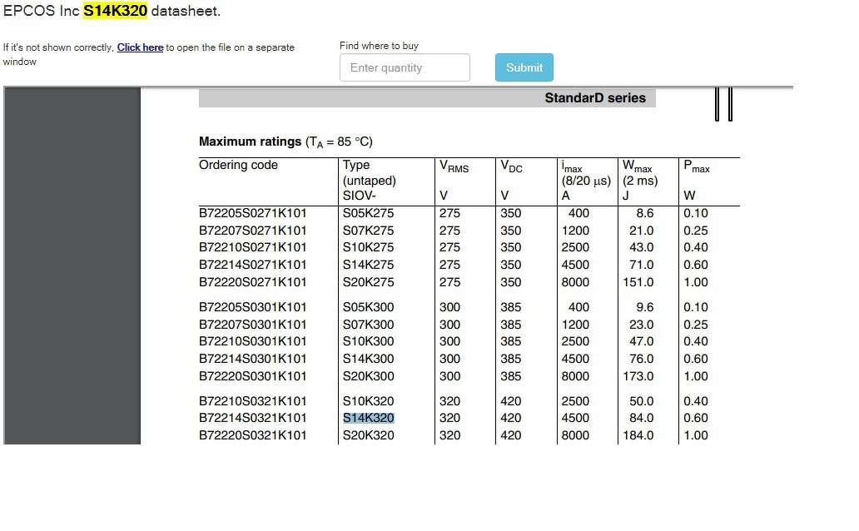The image size is (859, 531).
Task: Click type S05K275 in table
Action: [x=368, y=213]
